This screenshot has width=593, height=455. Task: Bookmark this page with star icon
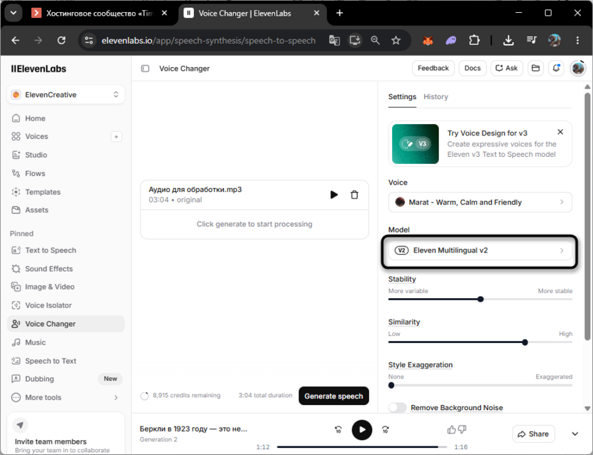396,41
